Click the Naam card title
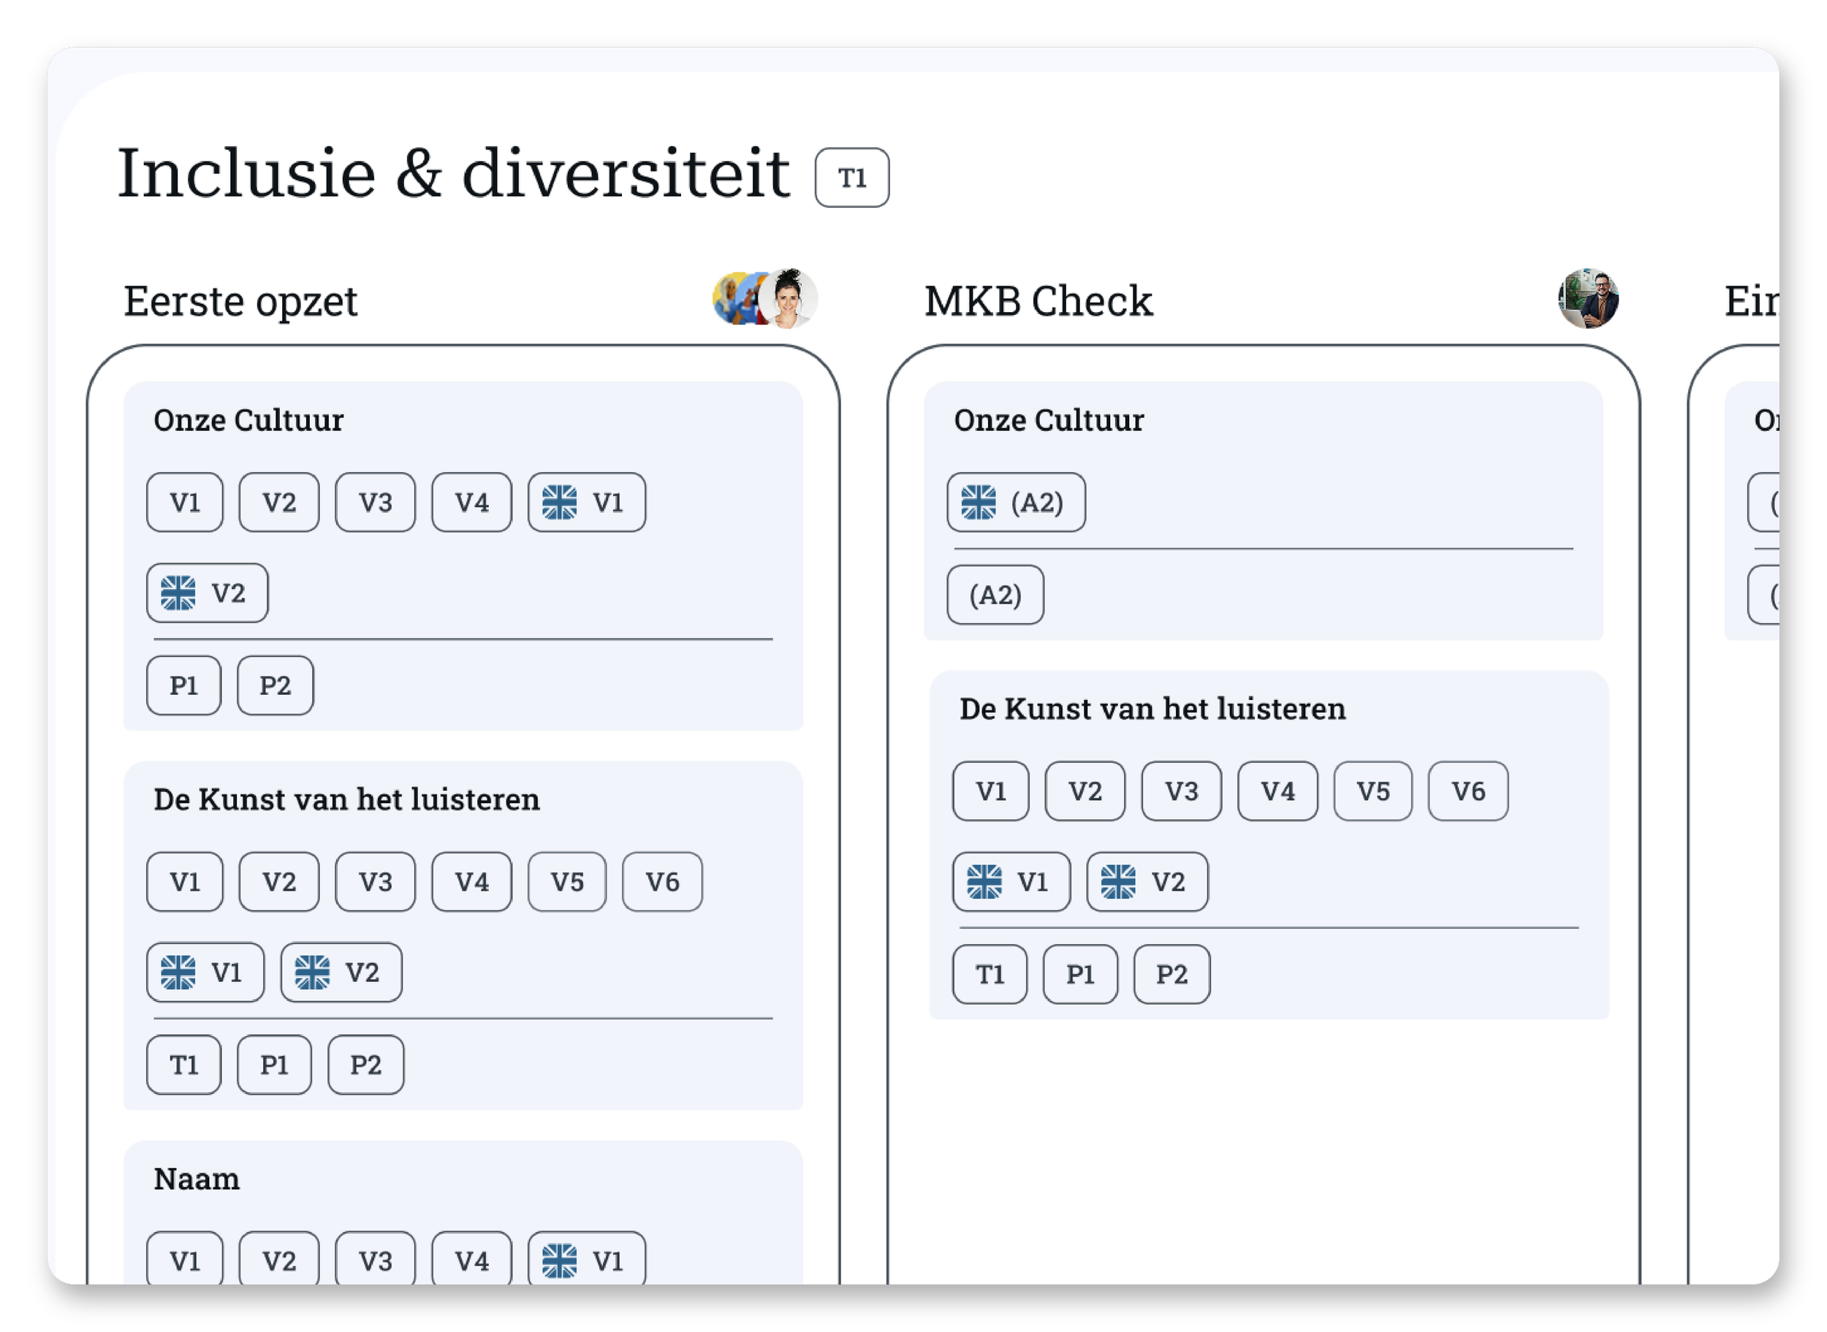 click(197, 1179)
